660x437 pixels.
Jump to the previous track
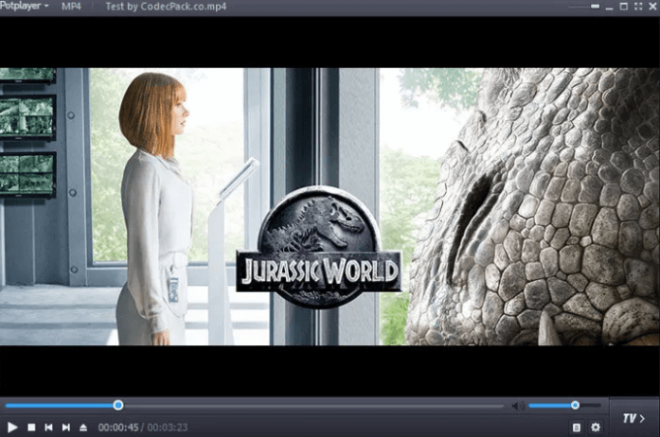[49, 428]
